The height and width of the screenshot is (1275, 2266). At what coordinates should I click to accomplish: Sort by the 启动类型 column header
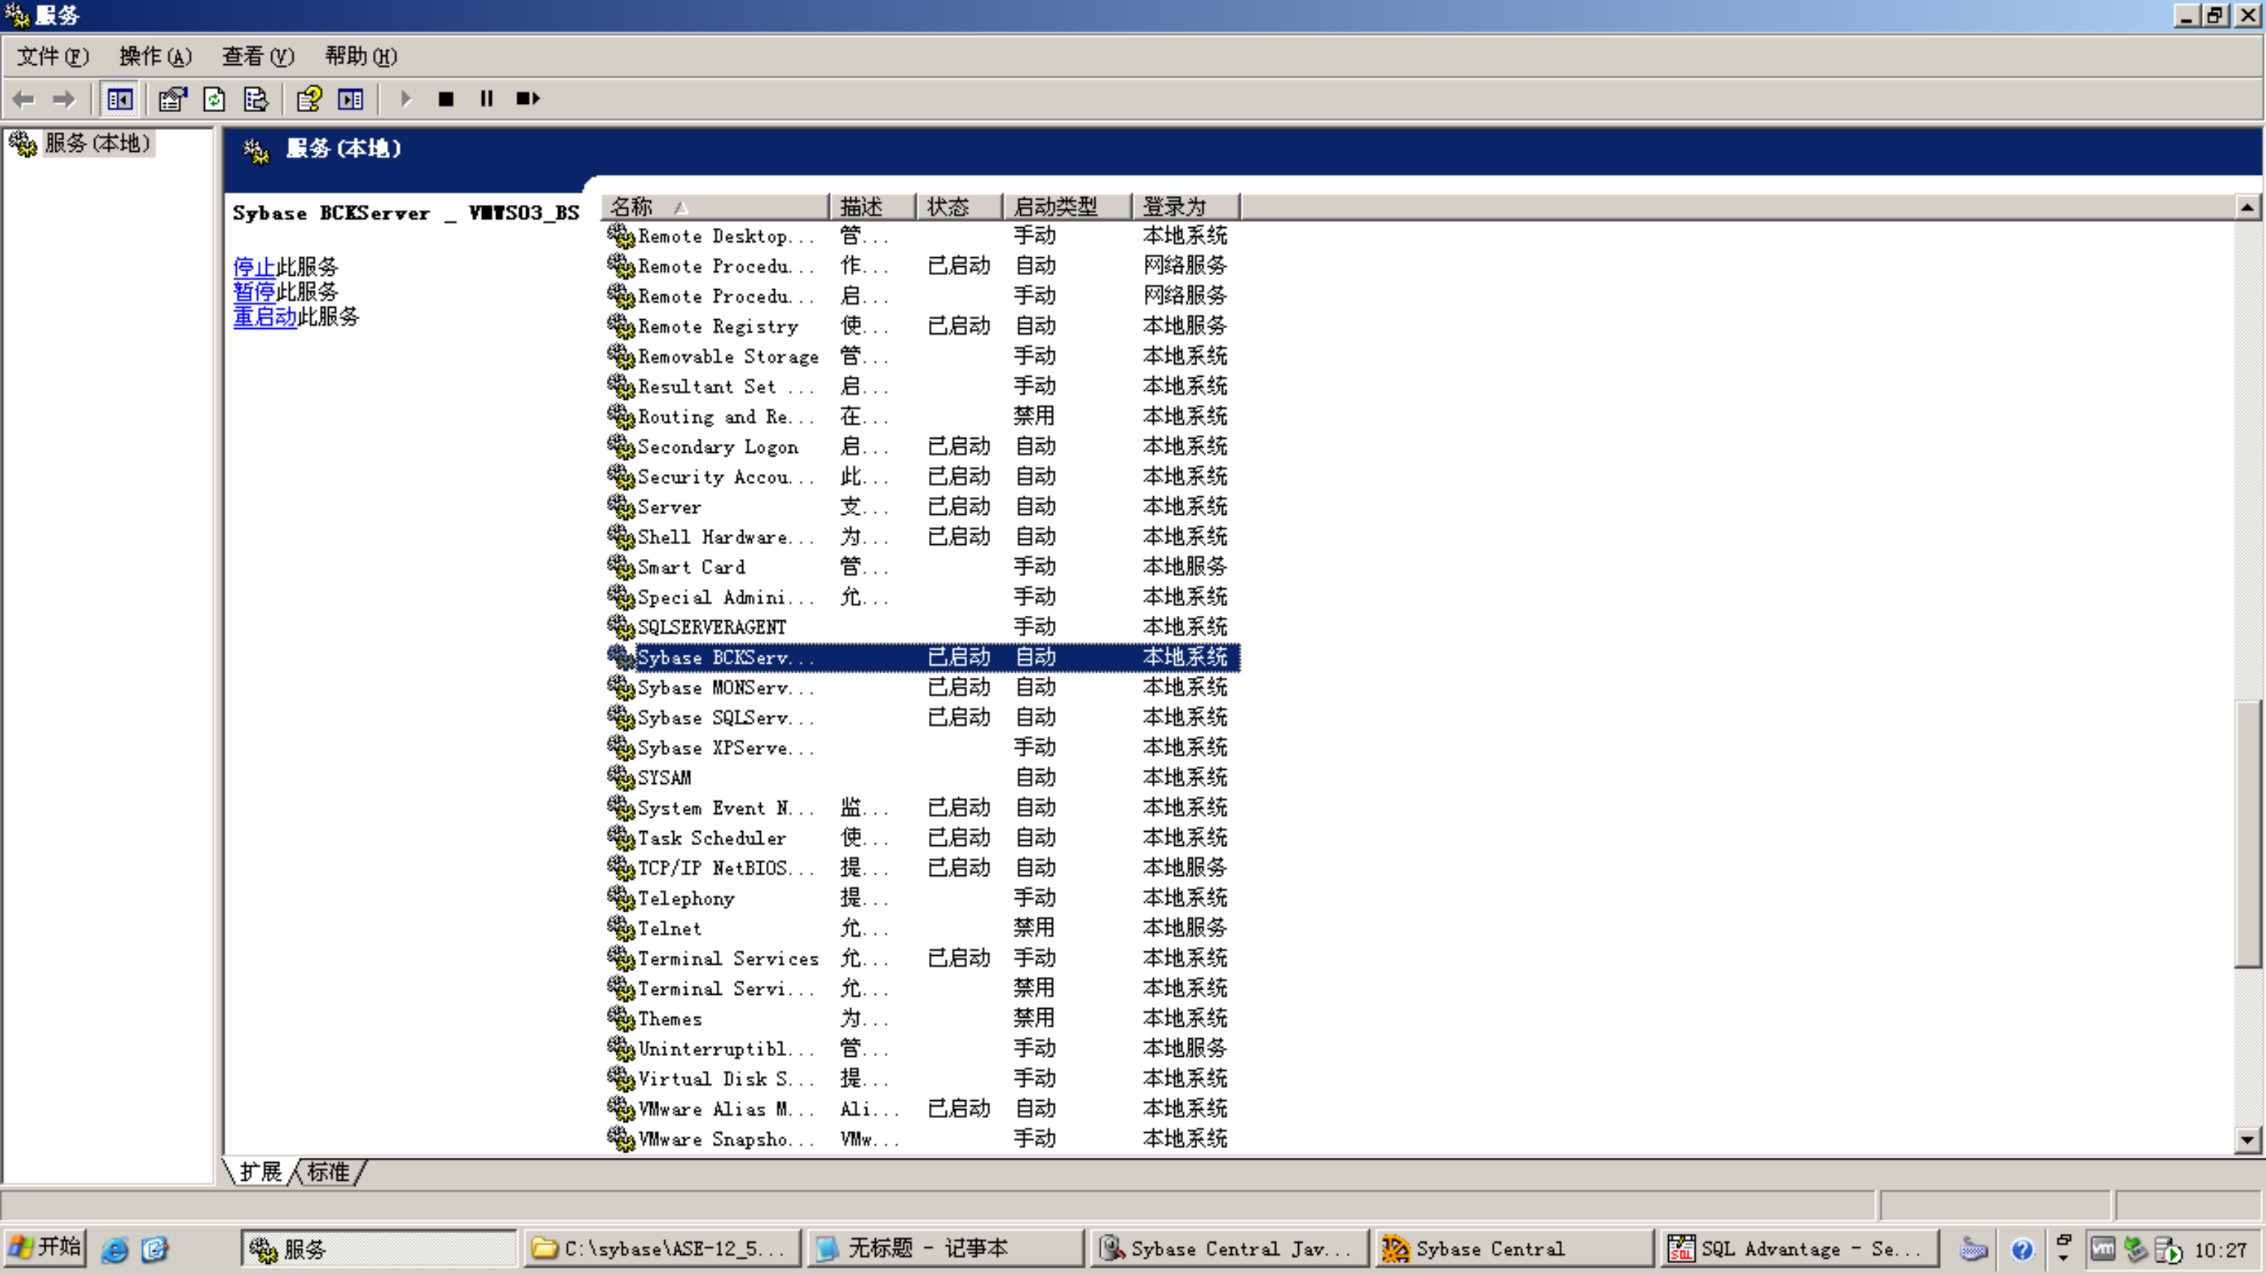coord(1067,207)
